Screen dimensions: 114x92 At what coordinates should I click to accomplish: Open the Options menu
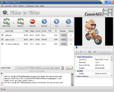coord(22,6)
